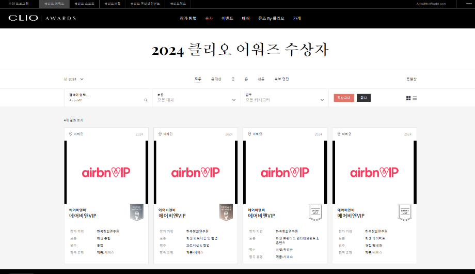Image resolution: width=475 pixels, height=274 pixels.
Task: Open the 이벤트 navigation menu item
Action: [x=227, y=18]
